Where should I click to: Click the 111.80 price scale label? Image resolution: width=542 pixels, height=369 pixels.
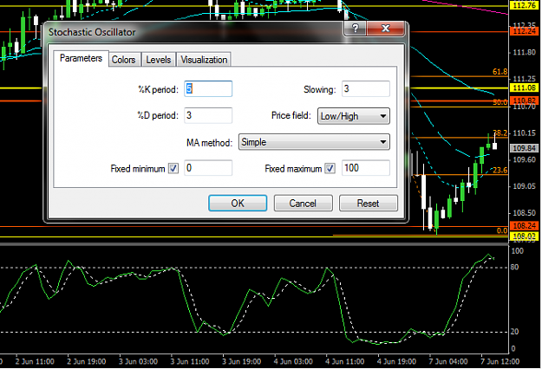(524, 53)
